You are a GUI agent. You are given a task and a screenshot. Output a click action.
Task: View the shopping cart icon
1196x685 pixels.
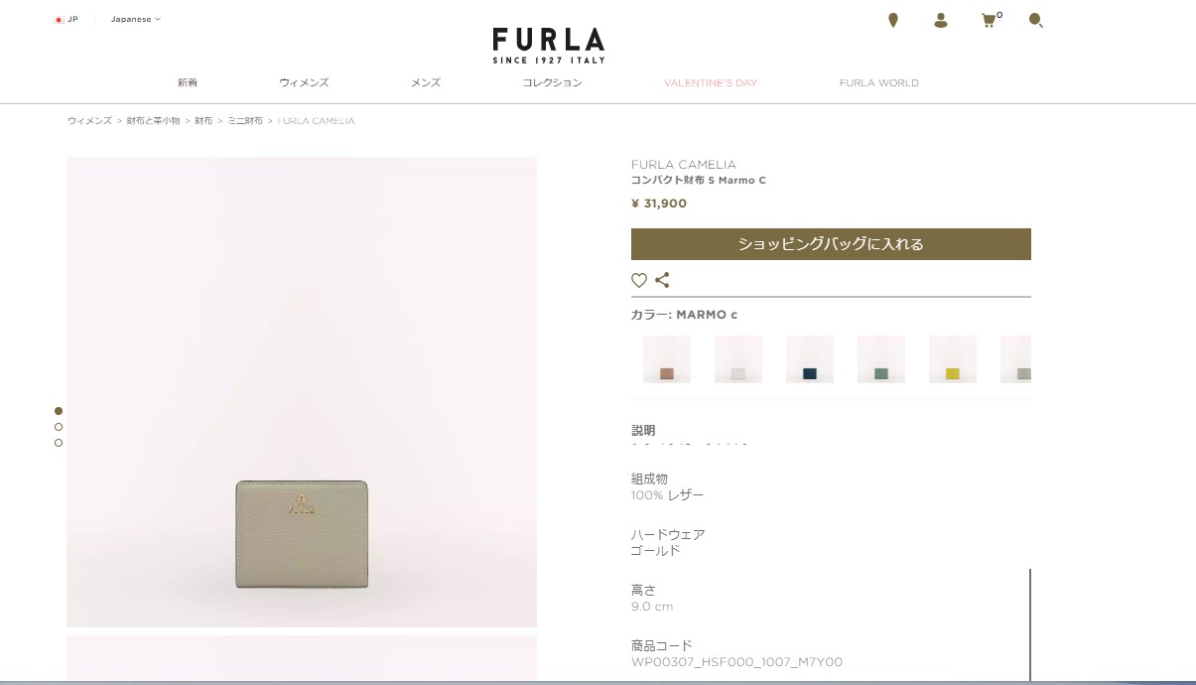tap(990, 20)
